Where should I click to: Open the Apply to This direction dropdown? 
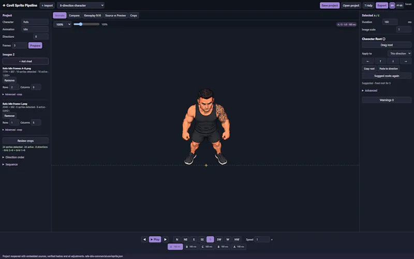(400, 53)
